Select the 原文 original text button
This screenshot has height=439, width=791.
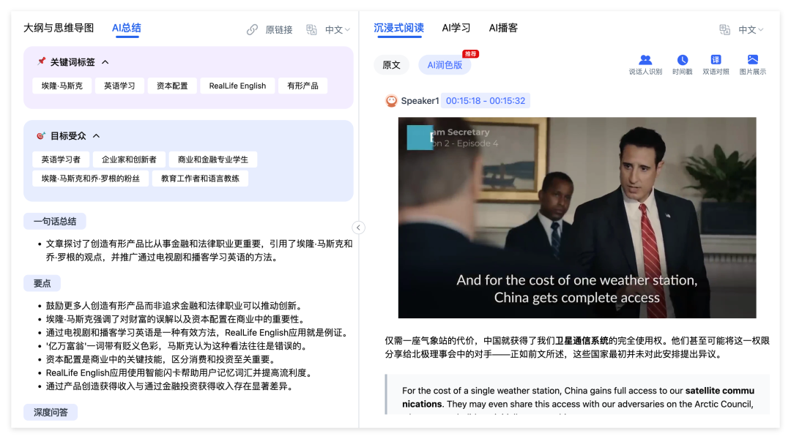[391, 65]
